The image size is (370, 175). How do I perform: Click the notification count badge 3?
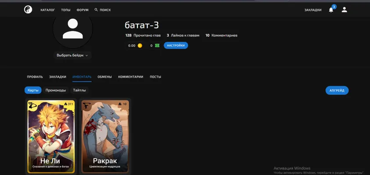pyautogui.click(x=334, y=7)
